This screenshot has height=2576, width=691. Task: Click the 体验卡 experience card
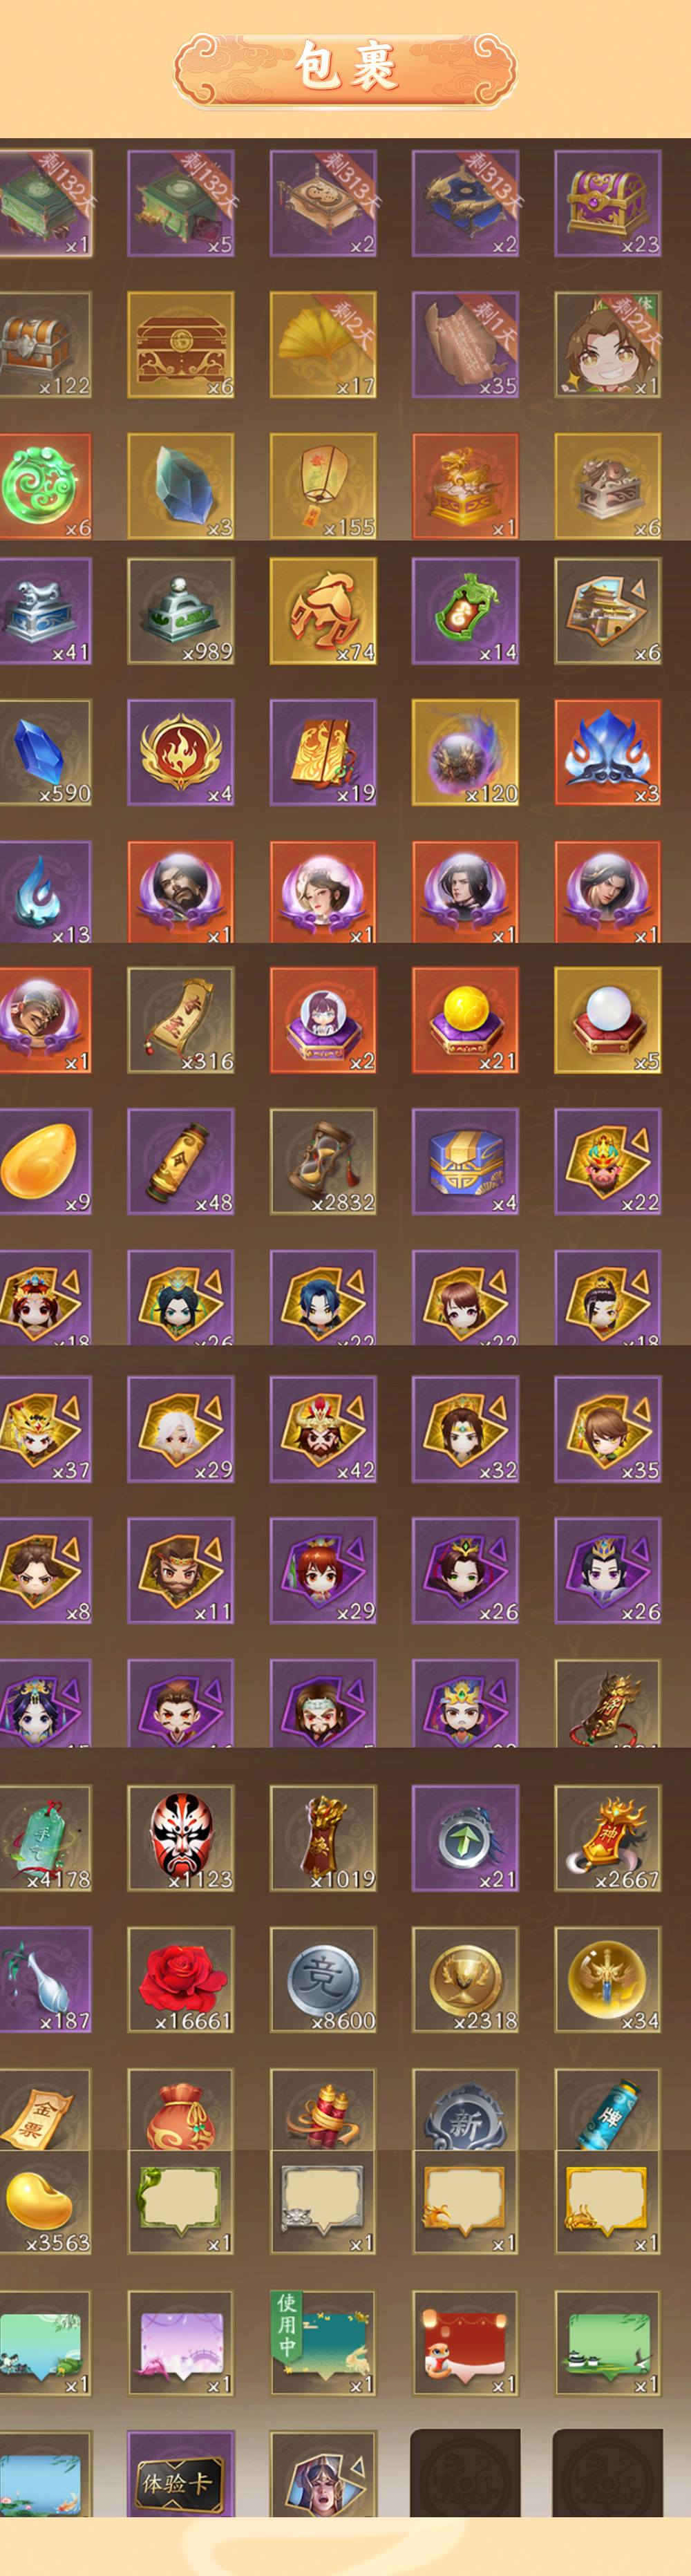tap(181, 2474)
